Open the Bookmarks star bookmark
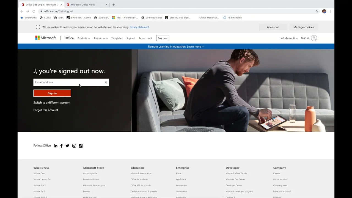The width and height of the screenshot is (352, 198). [28, 18]
